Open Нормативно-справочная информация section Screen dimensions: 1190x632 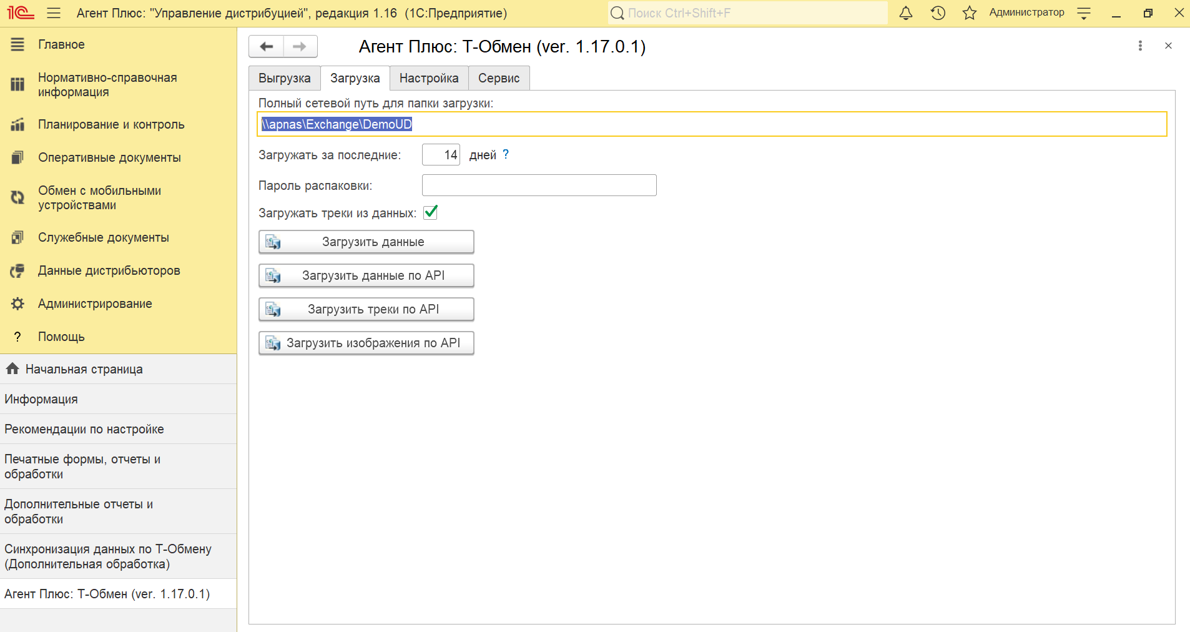pyautogui.click(x=118, y=85)
